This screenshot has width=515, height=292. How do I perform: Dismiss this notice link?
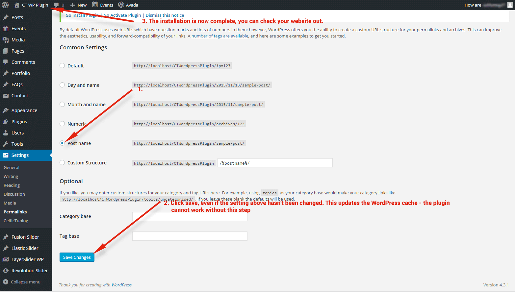165,15
